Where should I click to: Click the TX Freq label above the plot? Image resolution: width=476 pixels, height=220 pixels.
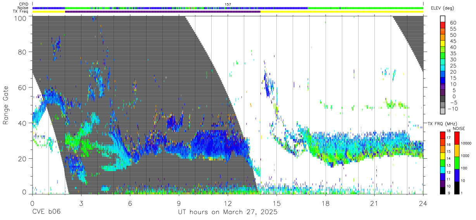click(21, 12)
